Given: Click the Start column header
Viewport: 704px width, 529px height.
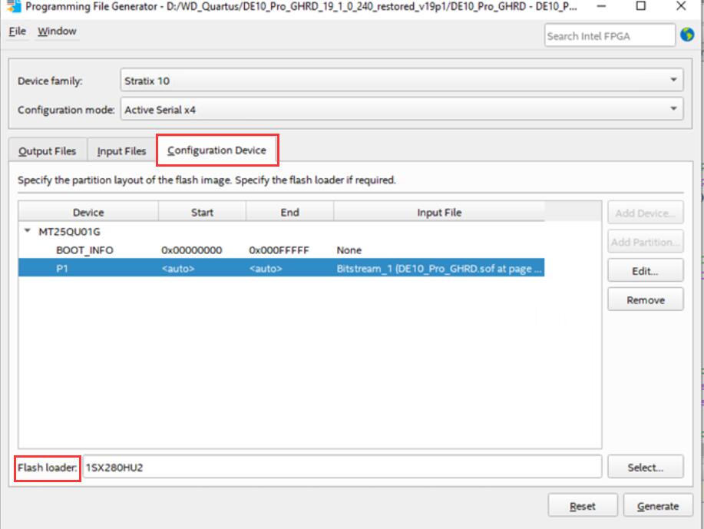Looking at the screenshot, I should click(202, 212).
